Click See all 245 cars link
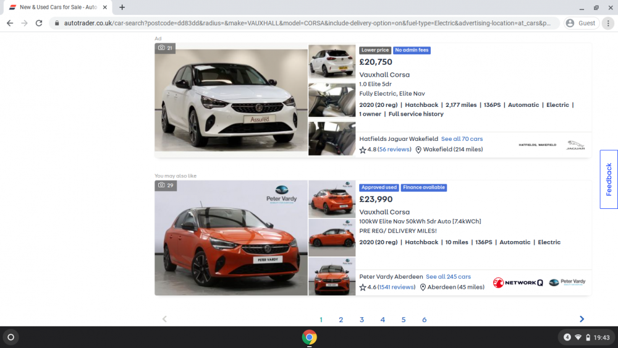The height and width of the screenshot is (348, 618). coord(448,277)
